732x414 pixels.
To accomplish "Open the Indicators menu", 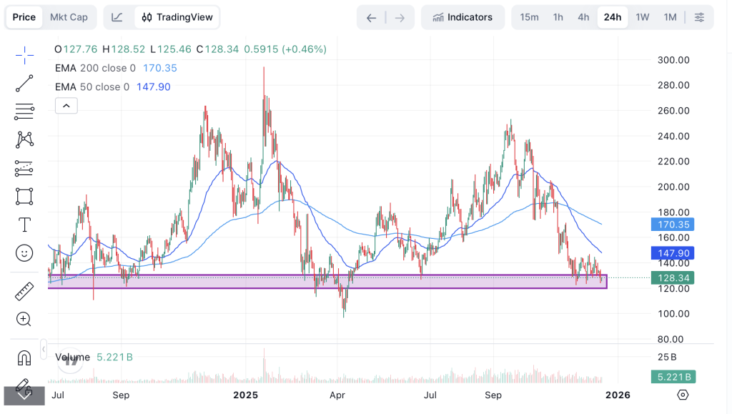I will point(463,17).
